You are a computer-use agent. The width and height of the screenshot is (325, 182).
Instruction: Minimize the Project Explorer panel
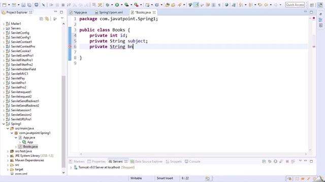click(55, 12)
